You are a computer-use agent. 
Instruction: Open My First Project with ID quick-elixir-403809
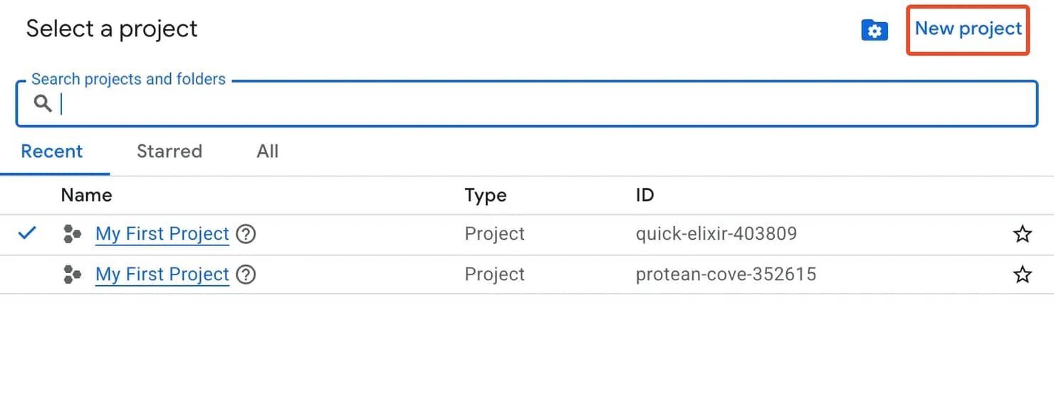pyautogui.click(x=162, y=234)
